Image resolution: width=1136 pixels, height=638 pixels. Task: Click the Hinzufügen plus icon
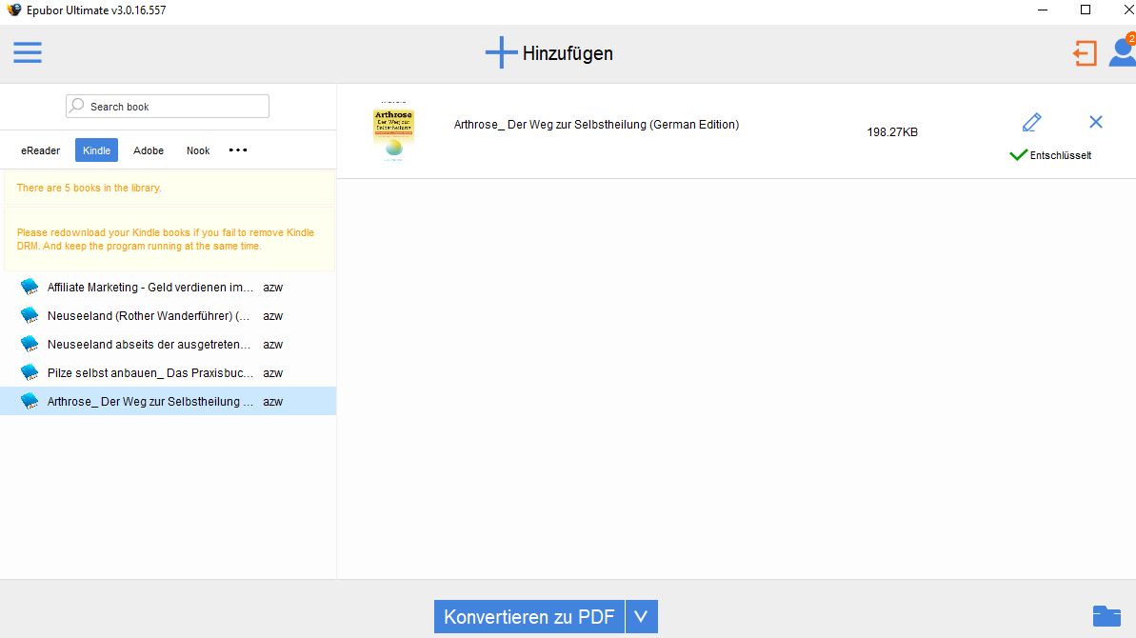500,52
